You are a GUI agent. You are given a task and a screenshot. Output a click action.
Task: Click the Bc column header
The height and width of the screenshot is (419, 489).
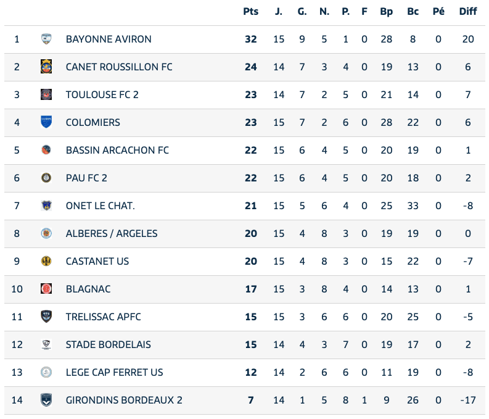413,12
